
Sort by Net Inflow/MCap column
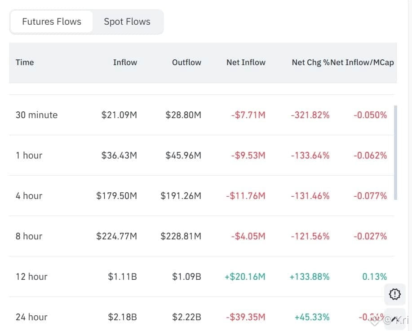[364, 62]
